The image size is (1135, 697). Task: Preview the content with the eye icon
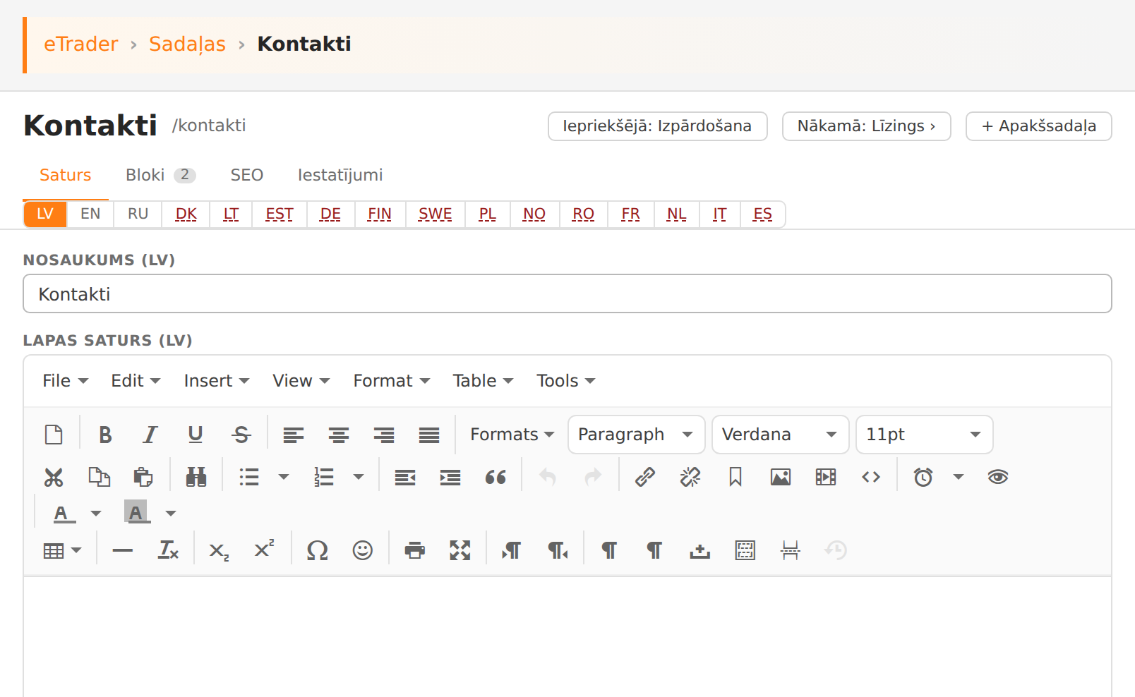tap(998, 478)
